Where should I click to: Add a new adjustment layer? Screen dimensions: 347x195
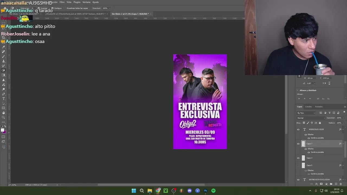[326, 184]
